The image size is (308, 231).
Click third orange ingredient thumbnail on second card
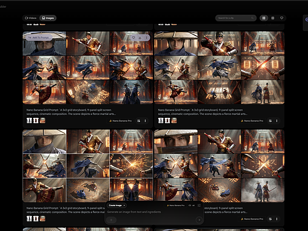(x=174, y=120)
